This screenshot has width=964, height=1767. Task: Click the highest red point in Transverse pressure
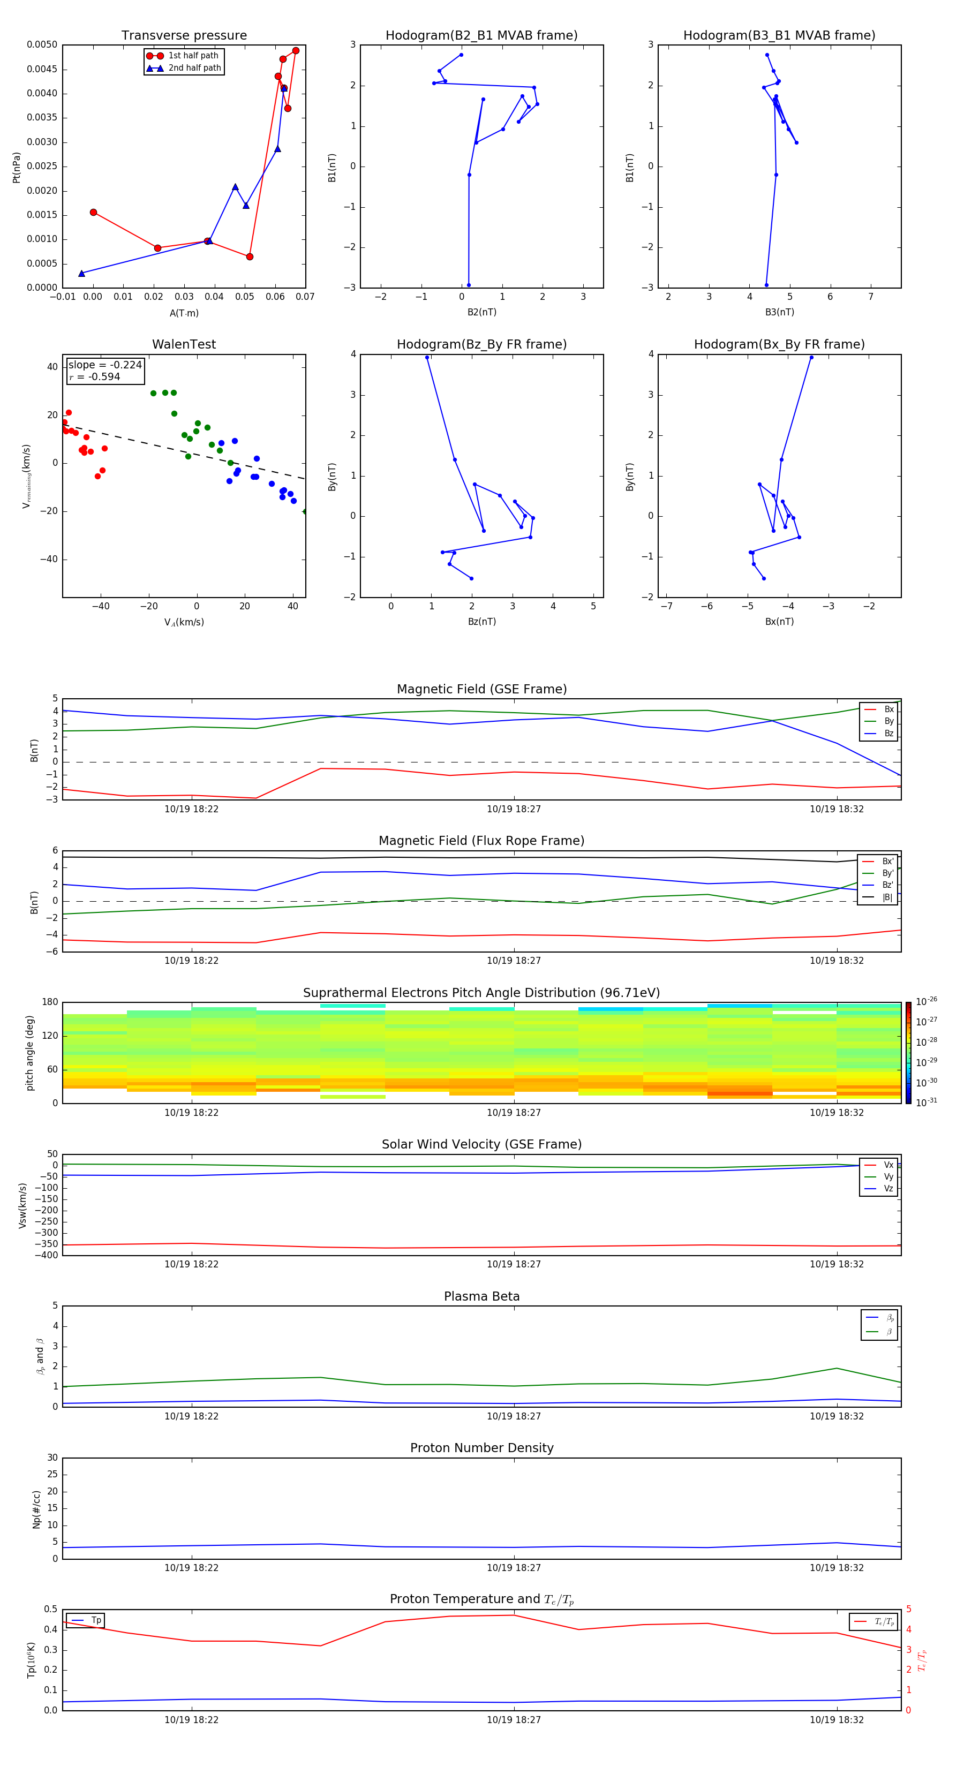pyautogui.click(x=296, y=51)
